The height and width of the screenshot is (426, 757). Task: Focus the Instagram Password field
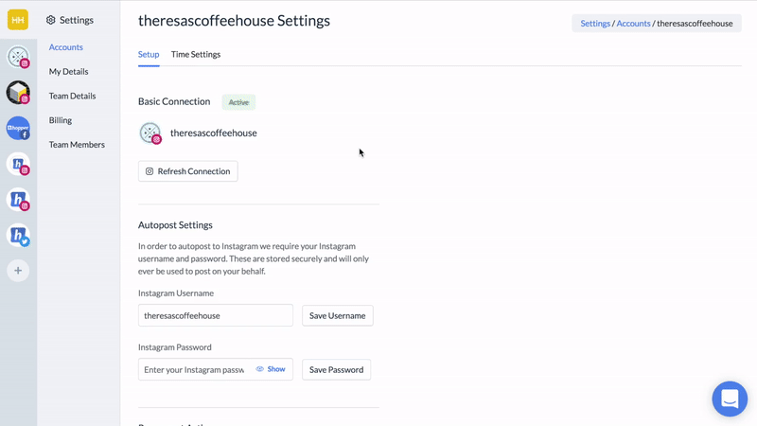216,369
